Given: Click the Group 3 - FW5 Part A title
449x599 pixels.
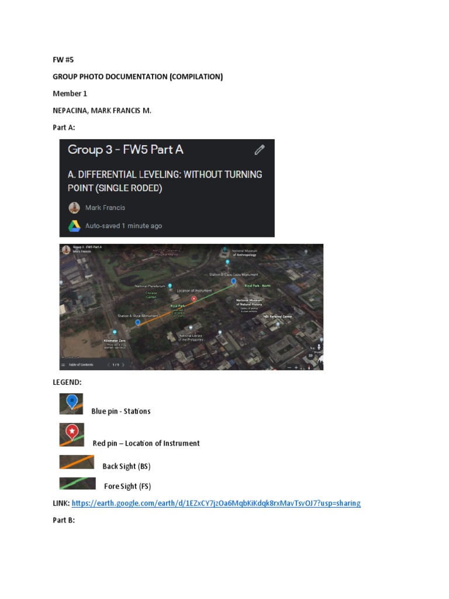Looking at the screenshot, I should click(x=126, y=149).
